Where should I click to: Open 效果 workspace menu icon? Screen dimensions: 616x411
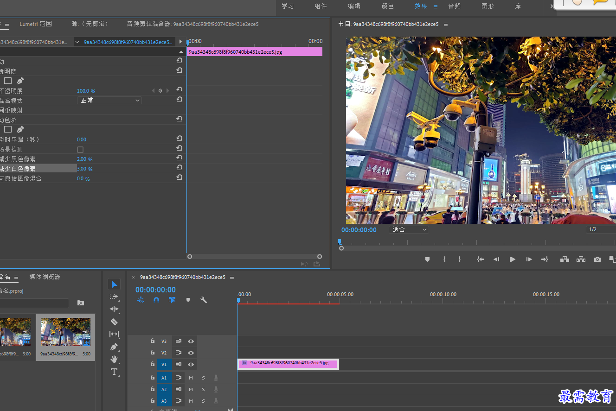pos(435,6)
